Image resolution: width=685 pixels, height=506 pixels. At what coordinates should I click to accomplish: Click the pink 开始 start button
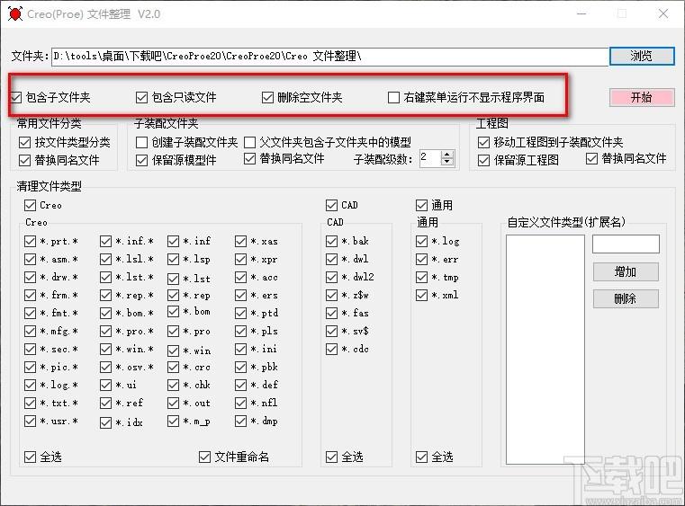pyautogui.click(x=642, y=97)
